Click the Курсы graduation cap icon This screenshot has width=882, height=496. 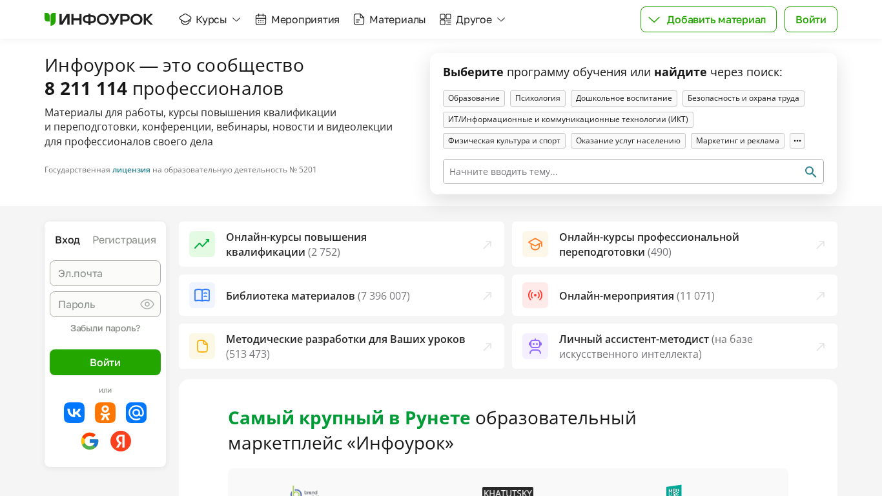point(185,19)
